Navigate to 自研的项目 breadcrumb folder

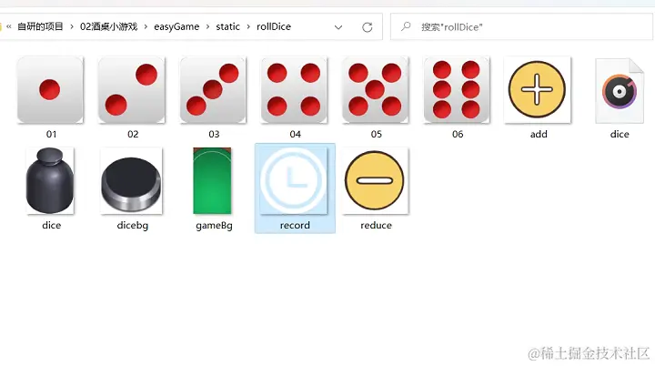pyautogui.click(x=40, y=26)
